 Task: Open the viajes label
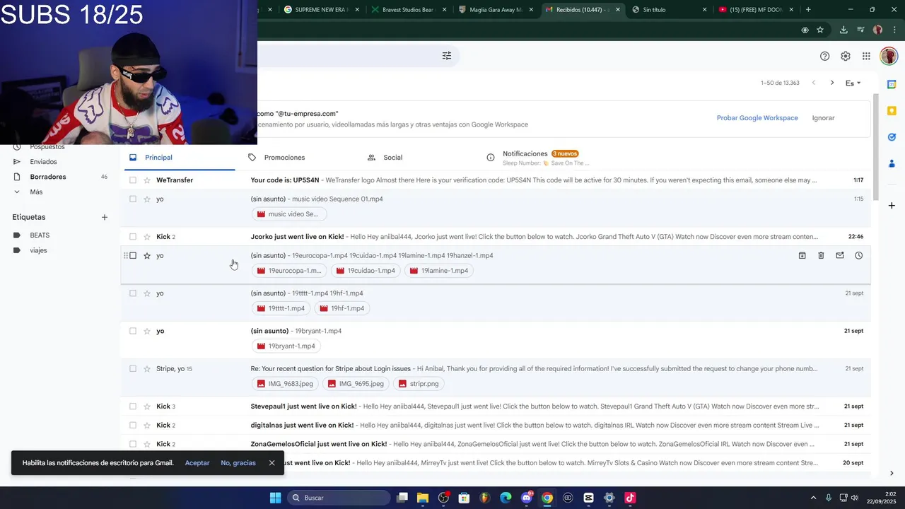(38, 250)
